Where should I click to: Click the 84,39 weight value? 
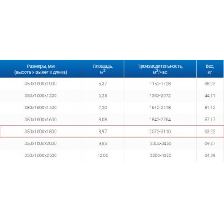pos(210,155)
